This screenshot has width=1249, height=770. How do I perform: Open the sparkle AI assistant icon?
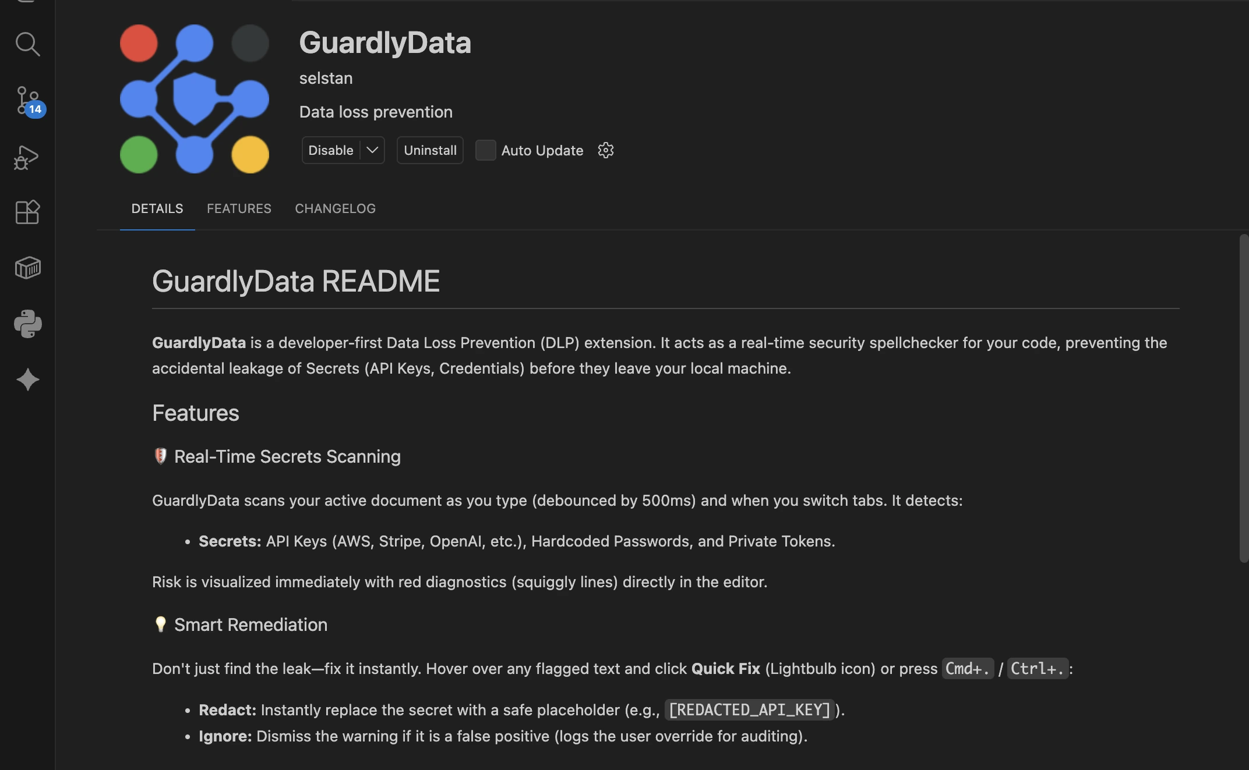[27, 379]
